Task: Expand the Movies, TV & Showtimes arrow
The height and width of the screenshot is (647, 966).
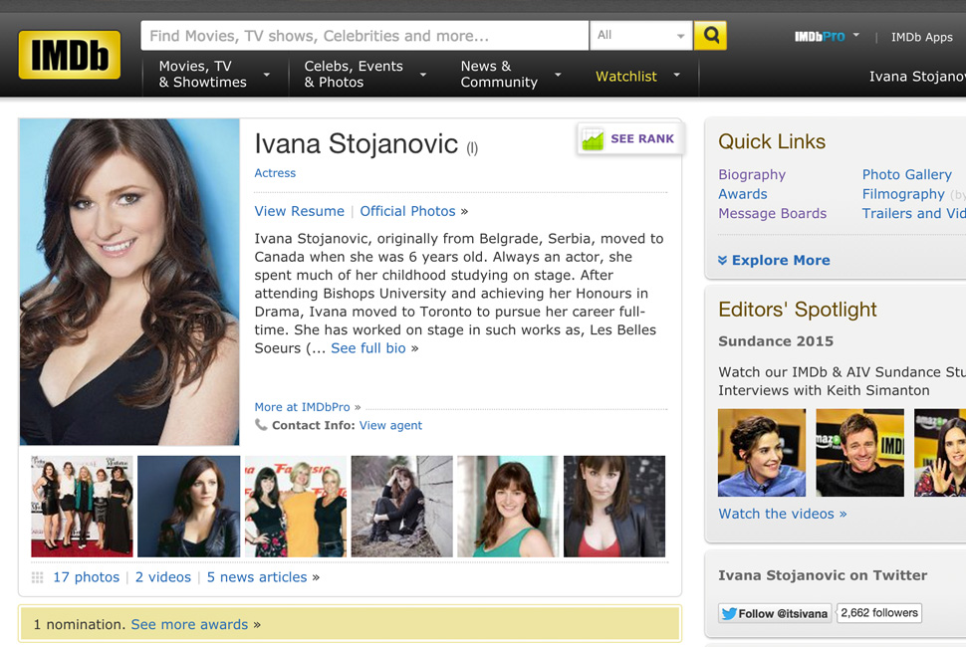Action: (267, 75)
